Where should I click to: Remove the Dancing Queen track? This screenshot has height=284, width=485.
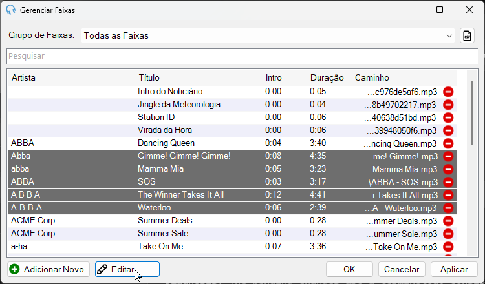point(448,143)
